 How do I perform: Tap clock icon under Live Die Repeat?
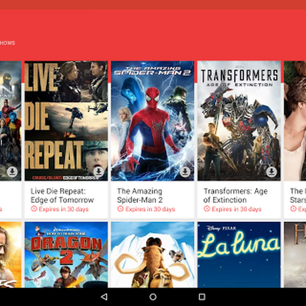(x=34, y=209)
